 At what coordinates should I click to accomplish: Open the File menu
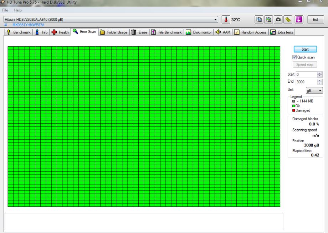click(x=5, y=10)
